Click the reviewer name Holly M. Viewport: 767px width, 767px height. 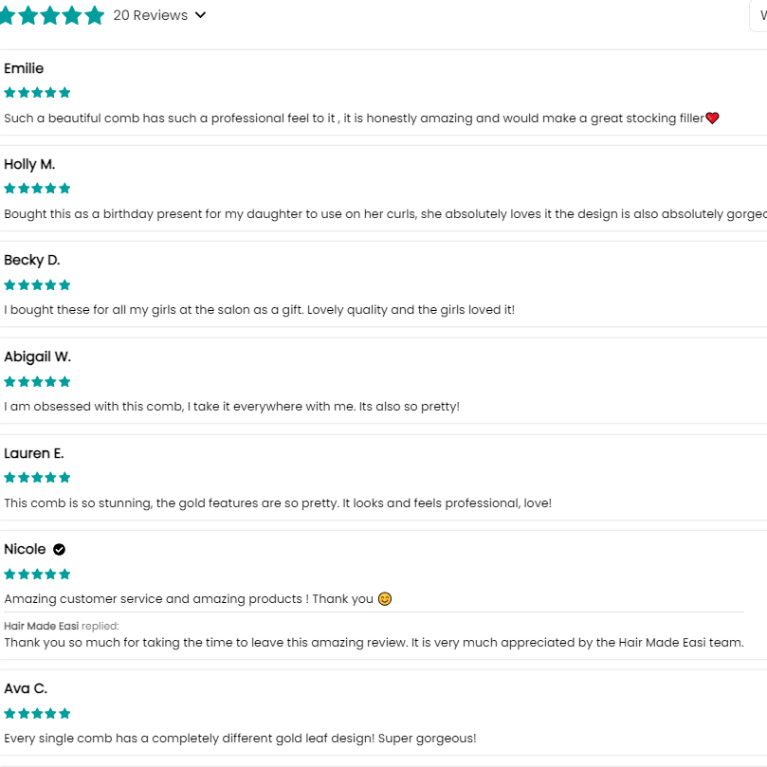pos(29,164)
